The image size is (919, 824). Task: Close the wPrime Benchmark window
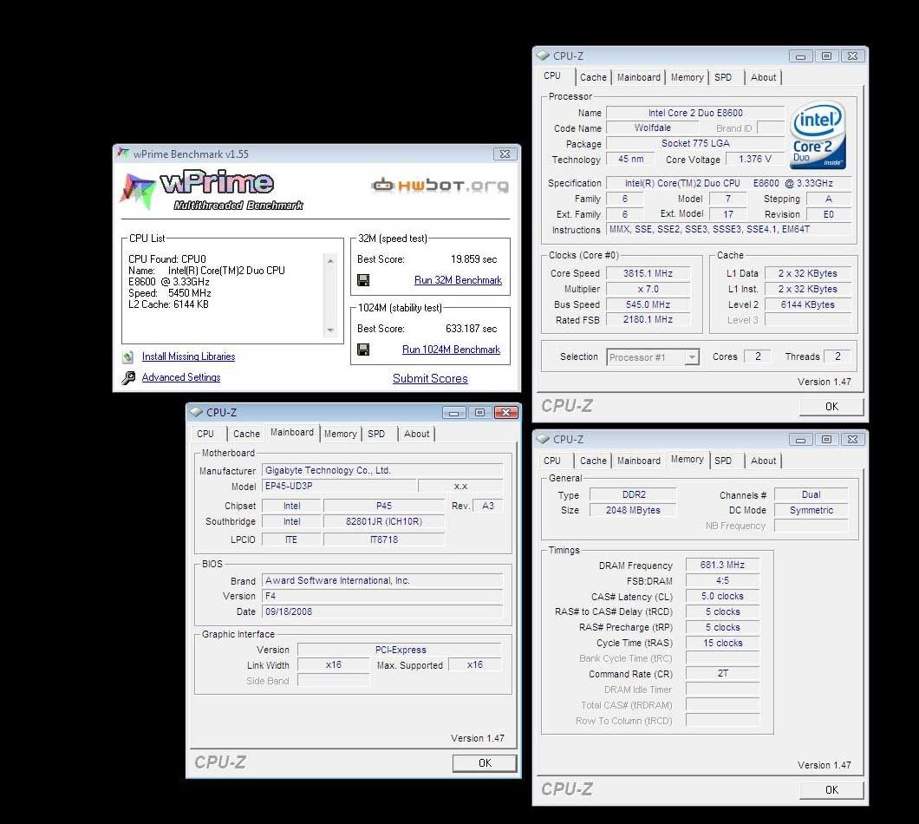(505, 154)
